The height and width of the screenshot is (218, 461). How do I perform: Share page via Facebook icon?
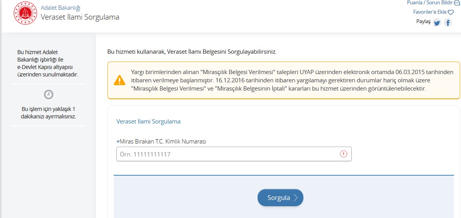point(448,22)
